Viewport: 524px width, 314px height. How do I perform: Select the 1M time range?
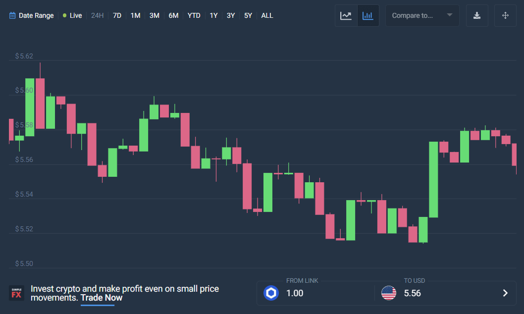tap(135, 16)
